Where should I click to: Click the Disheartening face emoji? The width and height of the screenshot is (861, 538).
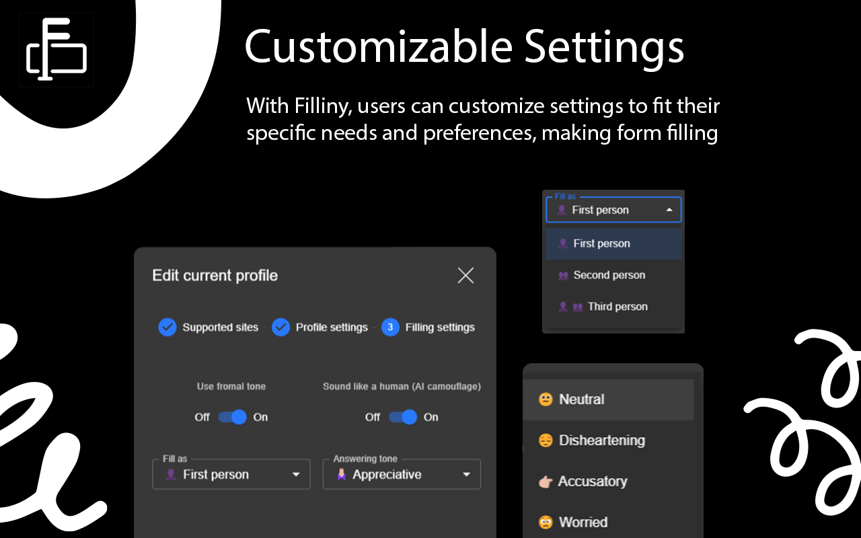pos(546,440)
